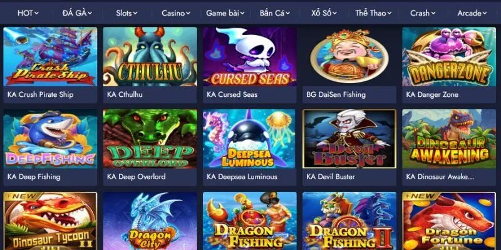501x250 pixels.
Task: Open the Dinosaur Awakening game tile
Action: (449, 139)
